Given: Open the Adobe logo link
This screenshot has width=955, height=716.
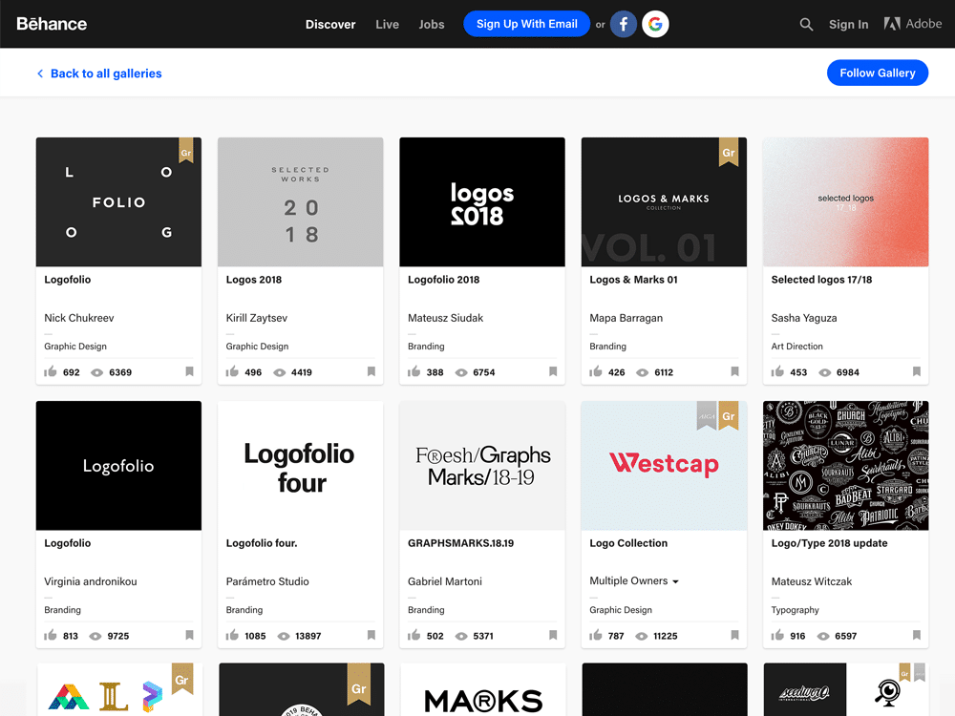Looking at the screenshot, I should [x=912, y=24].
